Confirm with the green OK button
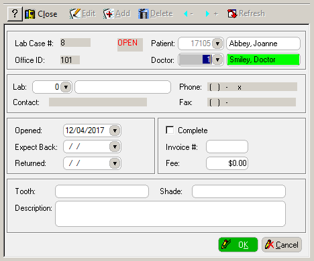Viewport: 314px width, 261px height. click(x=238, y=245)
